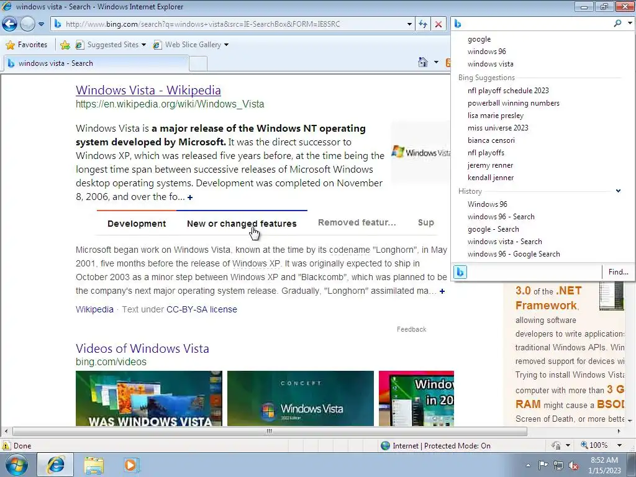
Task: Open the recent pages dropdown arrow
Action: [x=42, y=24]
